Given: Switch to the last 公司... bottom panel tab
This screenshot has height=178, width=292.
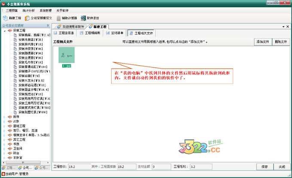Looking at the screenshot, I should point(42,168).
